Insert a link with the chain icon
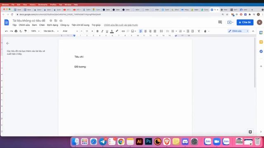Image resolution: width=264 pixels, height=148 pixels. coord(123,31)
